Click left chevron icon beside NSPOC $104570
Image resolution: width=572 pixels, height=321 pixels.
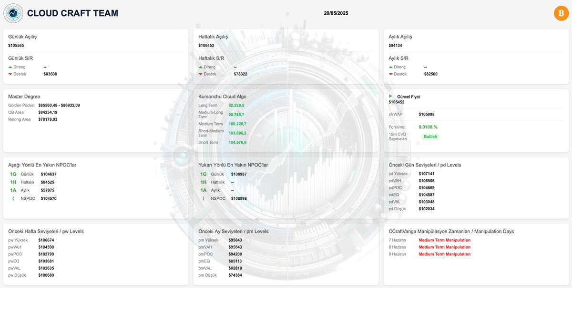click(x=13, y=198)
